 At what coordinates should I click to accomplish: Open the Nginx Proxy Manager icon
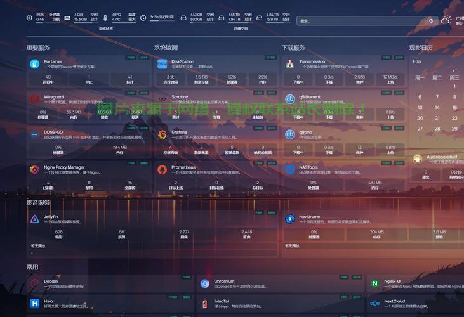click(35, 169)
